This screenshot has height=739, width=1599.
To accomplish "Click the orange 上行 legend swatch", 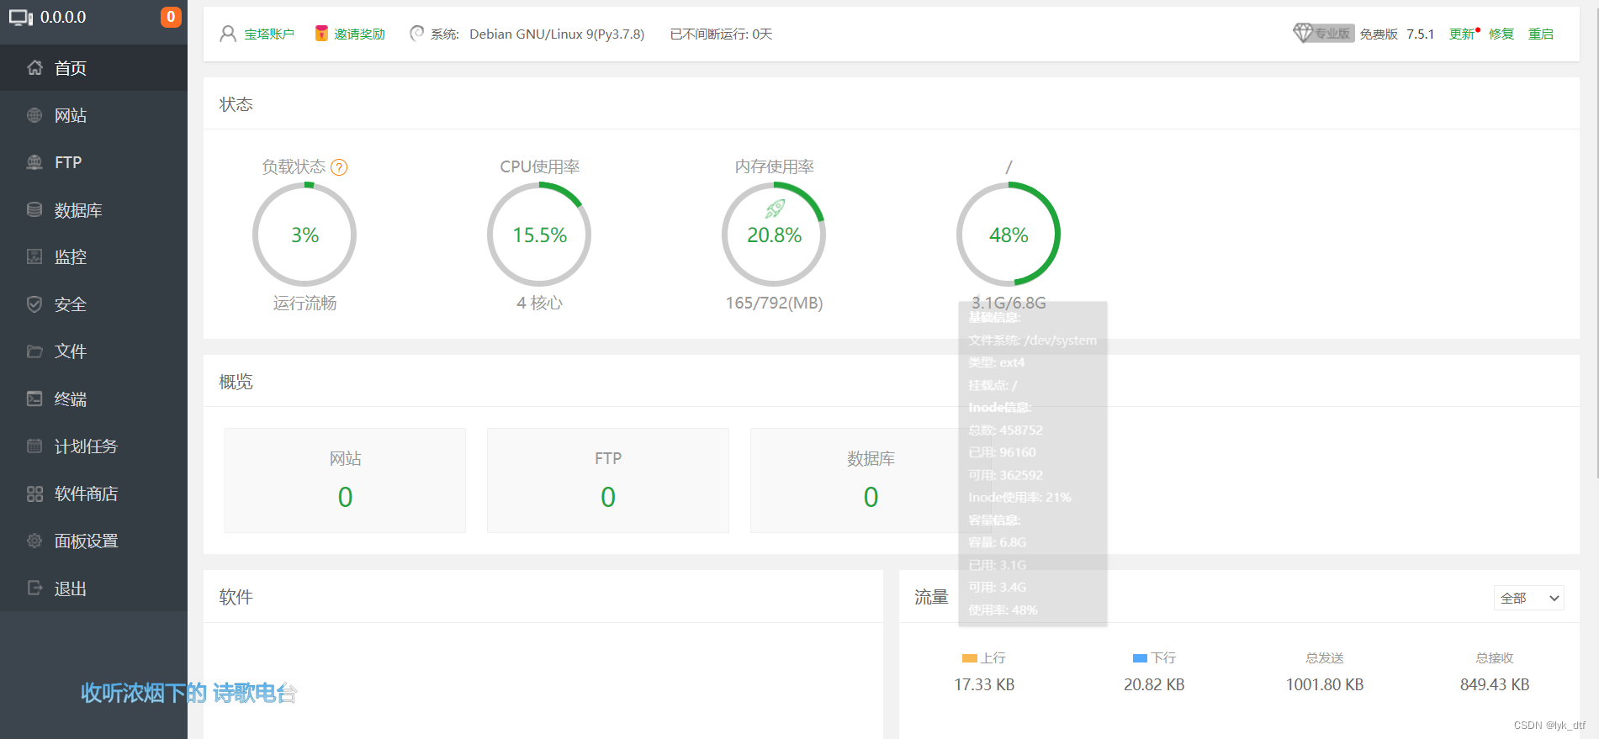I will click(970, 658).
